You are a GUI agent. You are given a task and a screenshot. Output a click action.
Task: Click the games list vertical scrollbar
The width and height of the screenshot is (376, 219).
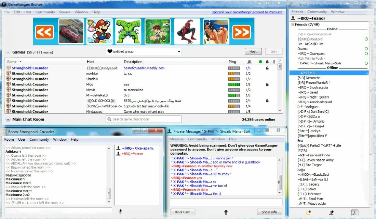[x=280, y=86]
